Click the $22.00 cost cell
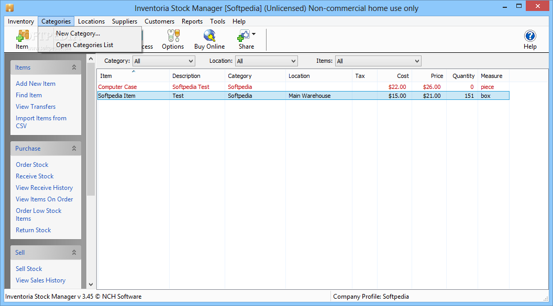The height and width of the screenshot is (306, 553). pos(397,87)
